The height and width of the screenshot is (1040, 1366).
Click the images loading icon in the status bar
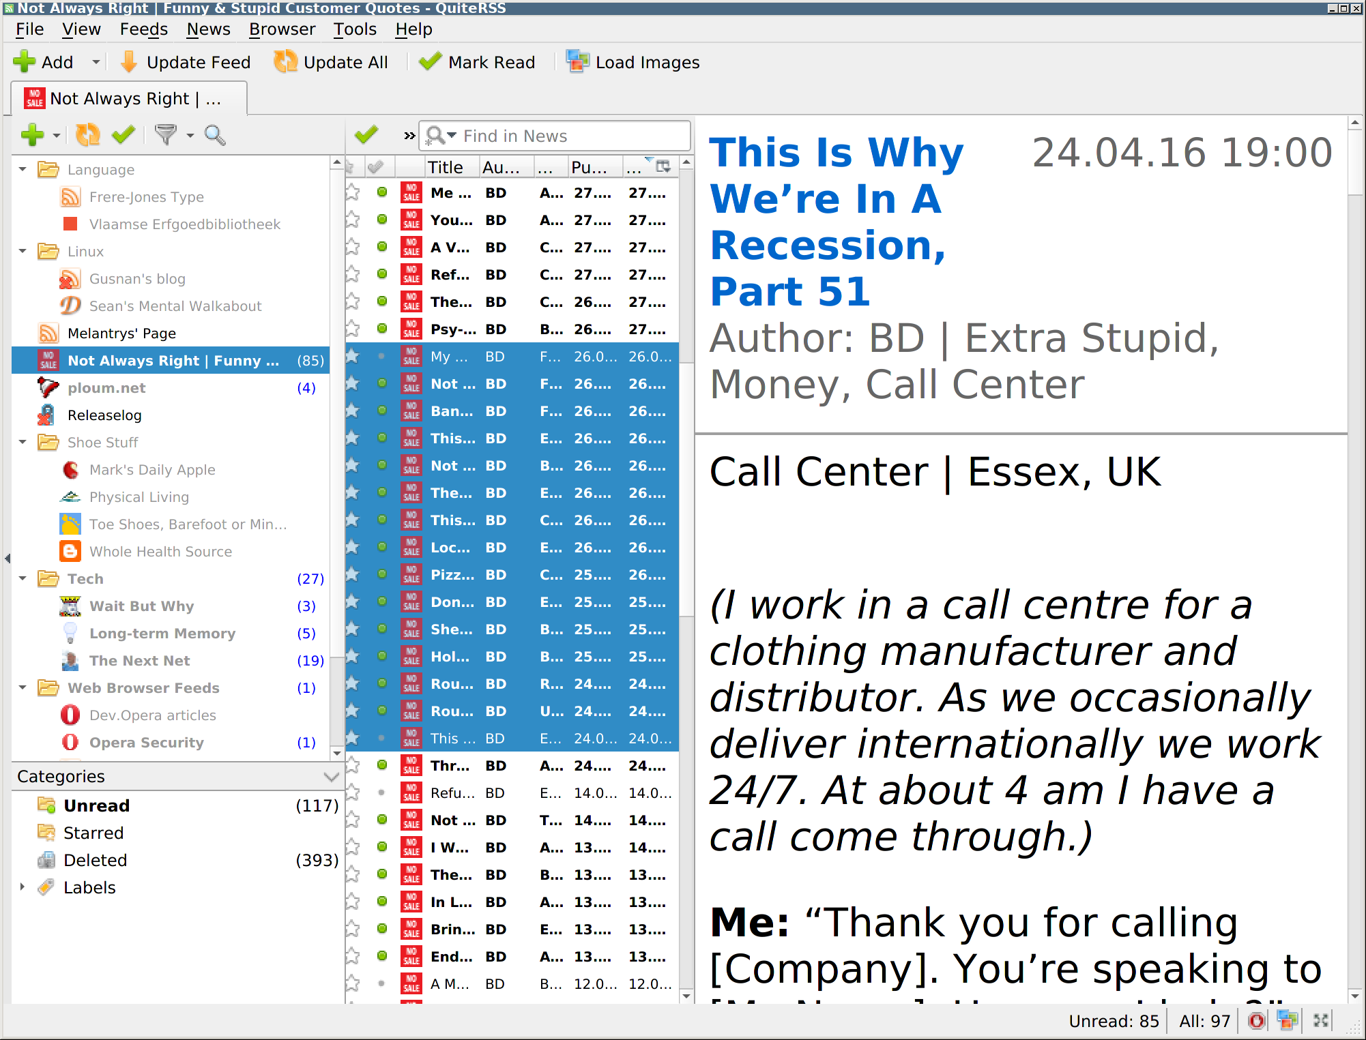click(1287, 1021)
